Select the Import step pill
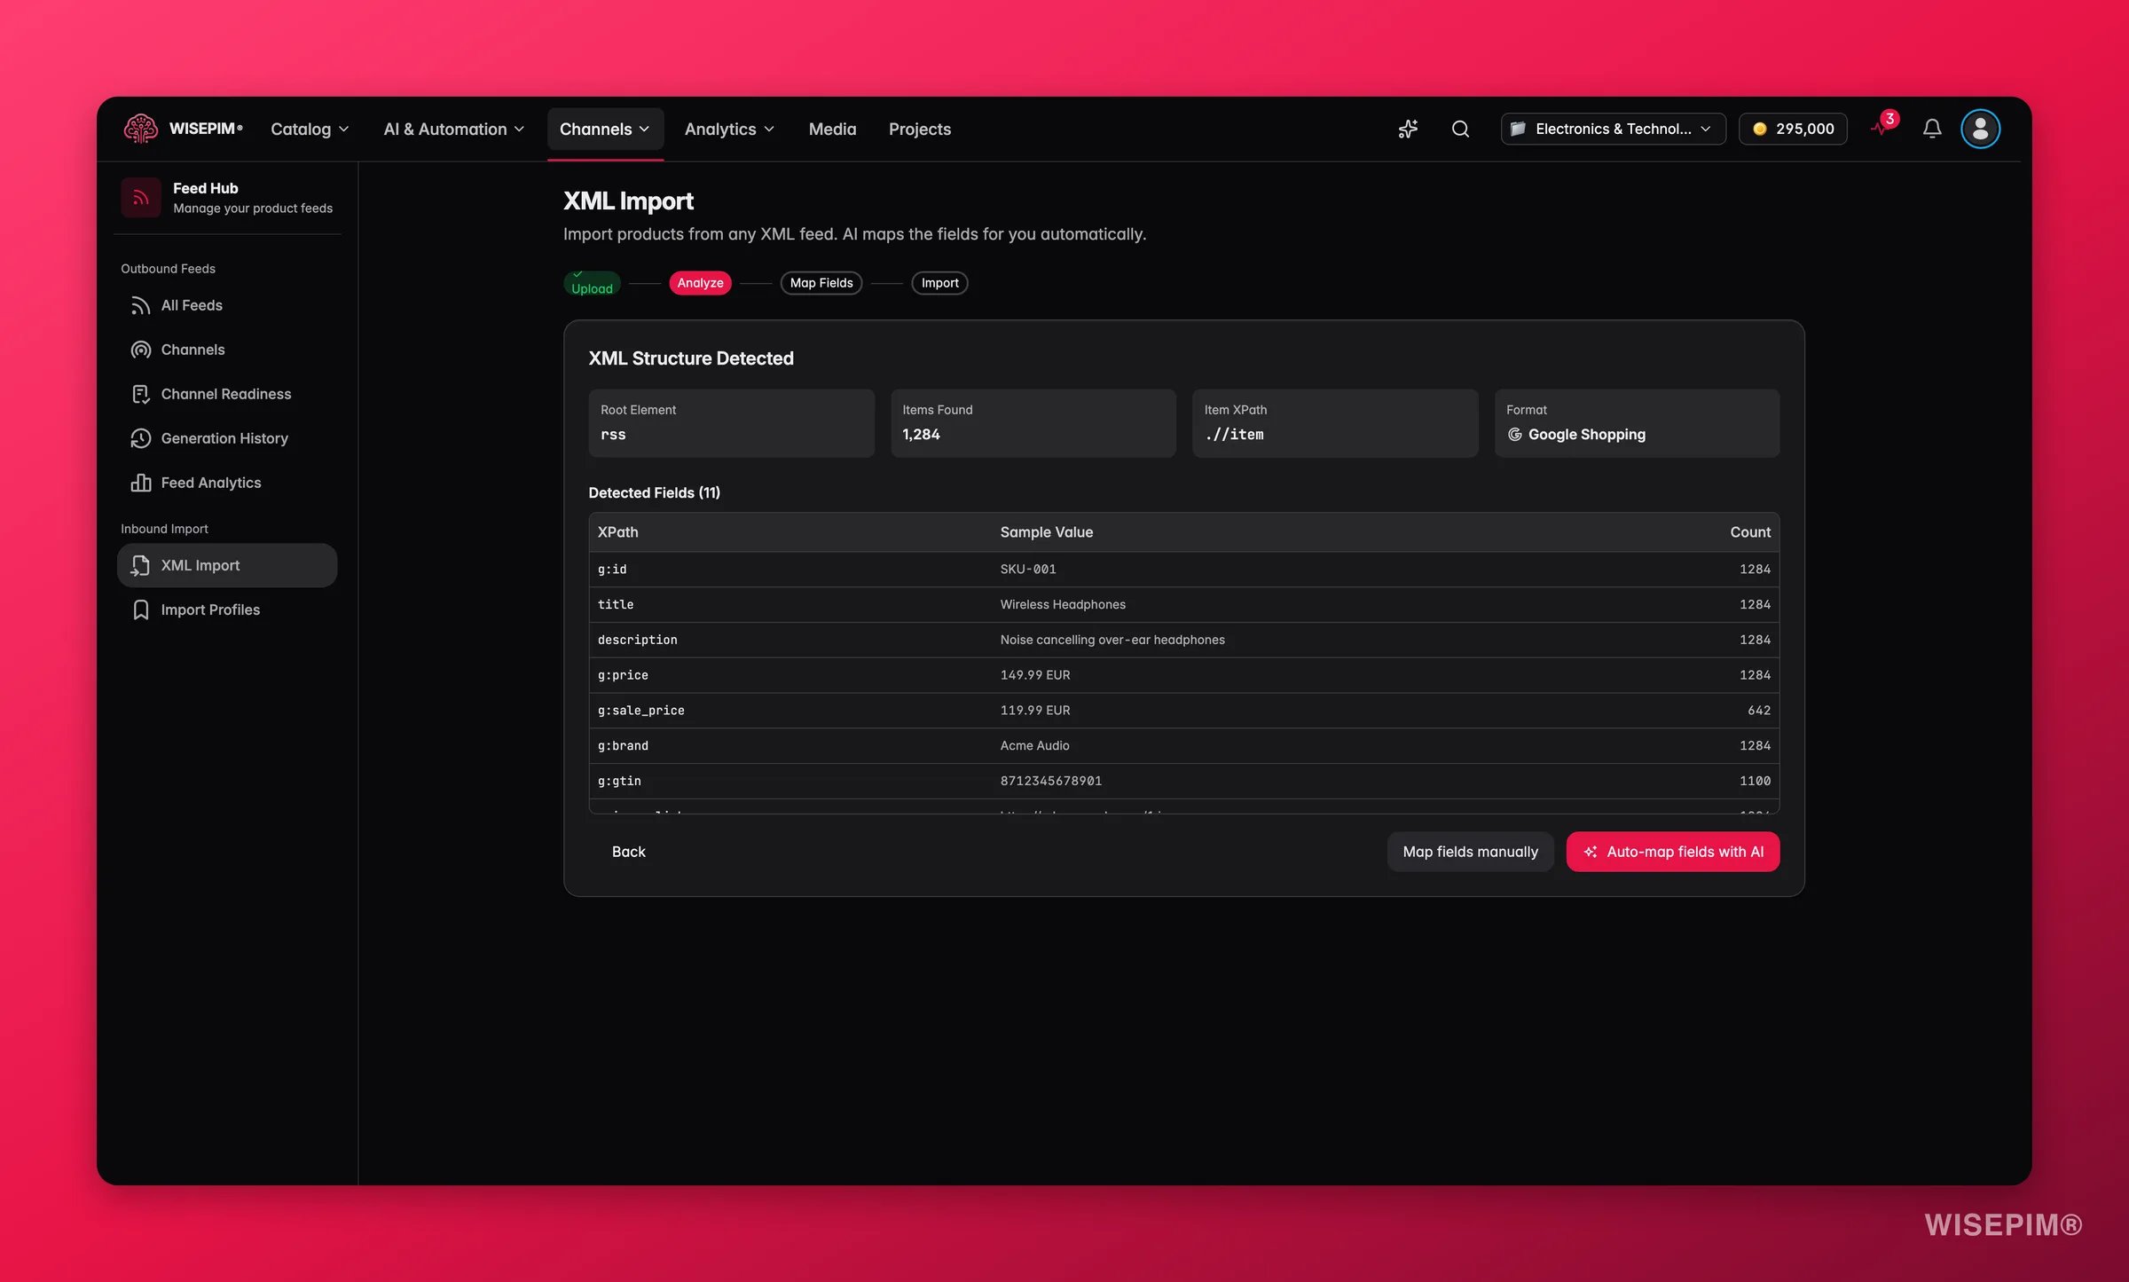2129x1282 pixels. pos(939,283)
